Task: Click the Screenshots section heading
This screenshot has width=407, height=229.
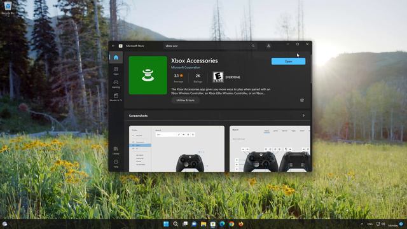Action: coord(139,116)
